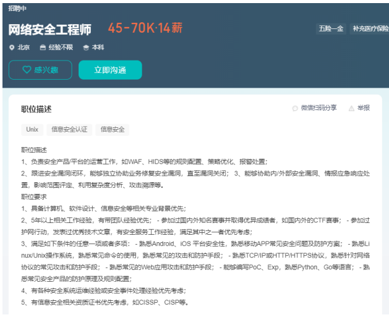The height and width of the screenshot is (320, 389).
Task: Click the 北京 location text
Action: point(24,48)
